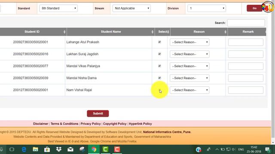Click the Reason column header
Viewport: 275px width, 154px height.
(199, 32)
